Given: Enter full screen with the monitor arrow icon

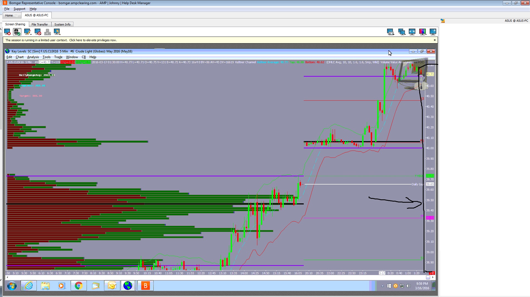Looking at the screenshot, I should pyautogui.click(x=433, y=32).
